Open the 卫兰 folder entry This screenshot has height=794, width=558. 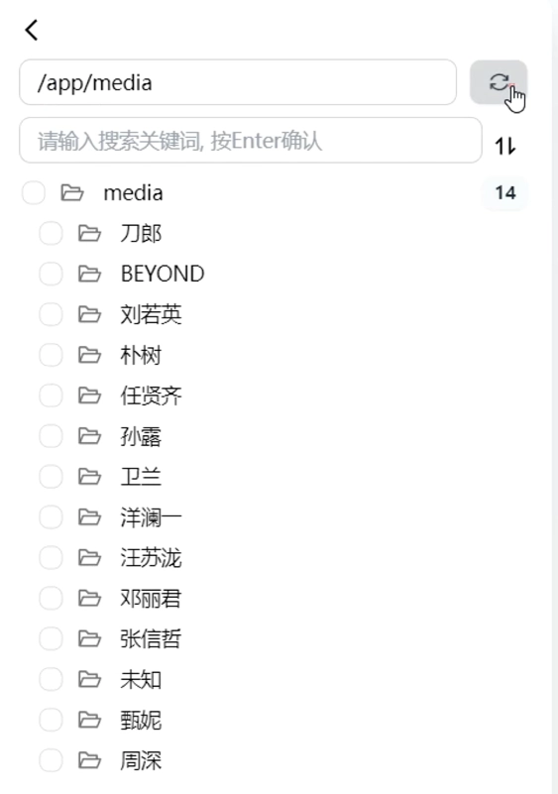click(141, 477)
